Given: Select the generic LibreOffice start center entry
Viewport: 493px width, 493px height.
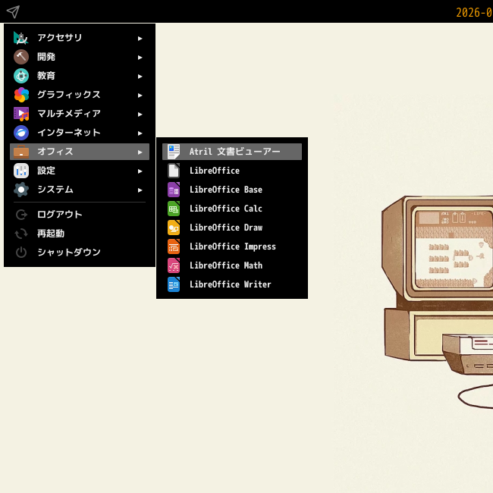Looking at the screenshot, I should [232, 171].
